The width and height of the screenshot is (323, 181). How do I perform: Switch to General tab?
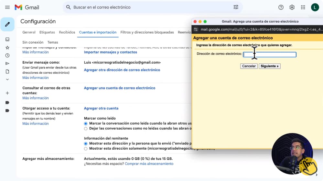pos(29,32)
